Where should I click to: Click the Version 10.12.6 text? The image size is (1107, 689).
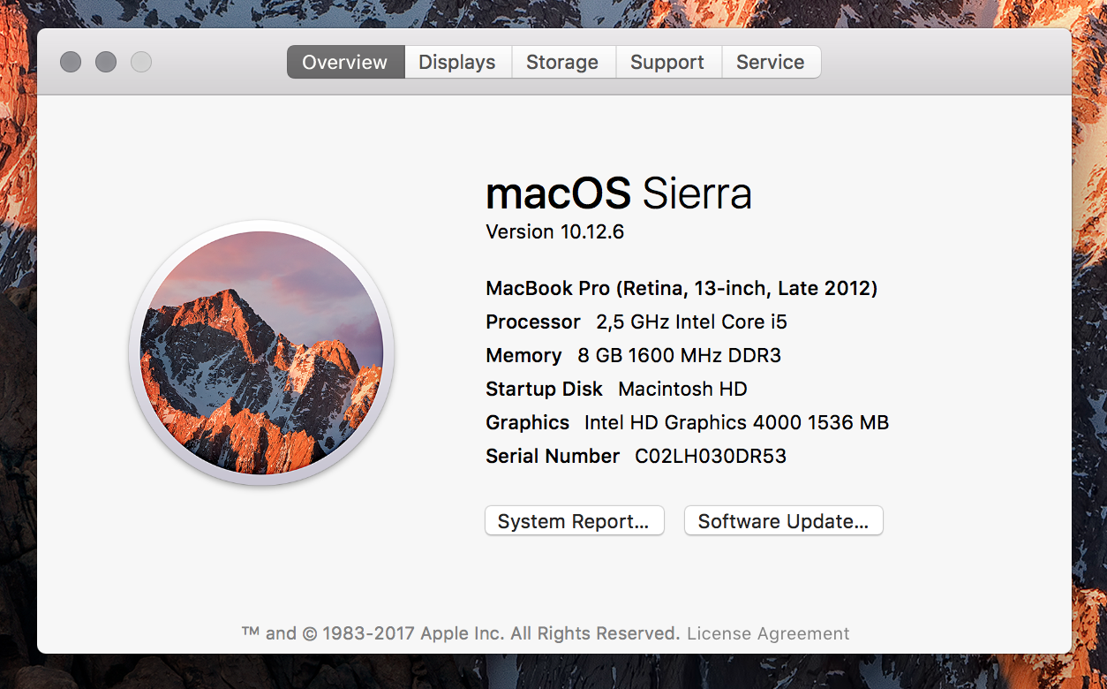555,231
